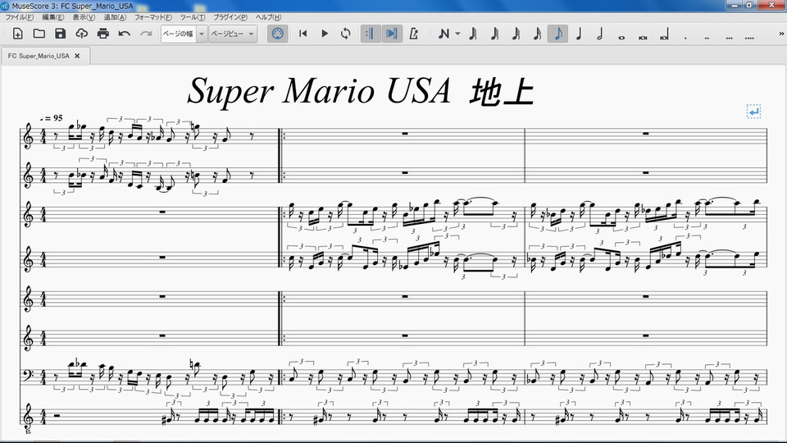Open the ヘルプ(H) menu
The height and width of the screenshot is (443, 787).
[x=269, y=17]
